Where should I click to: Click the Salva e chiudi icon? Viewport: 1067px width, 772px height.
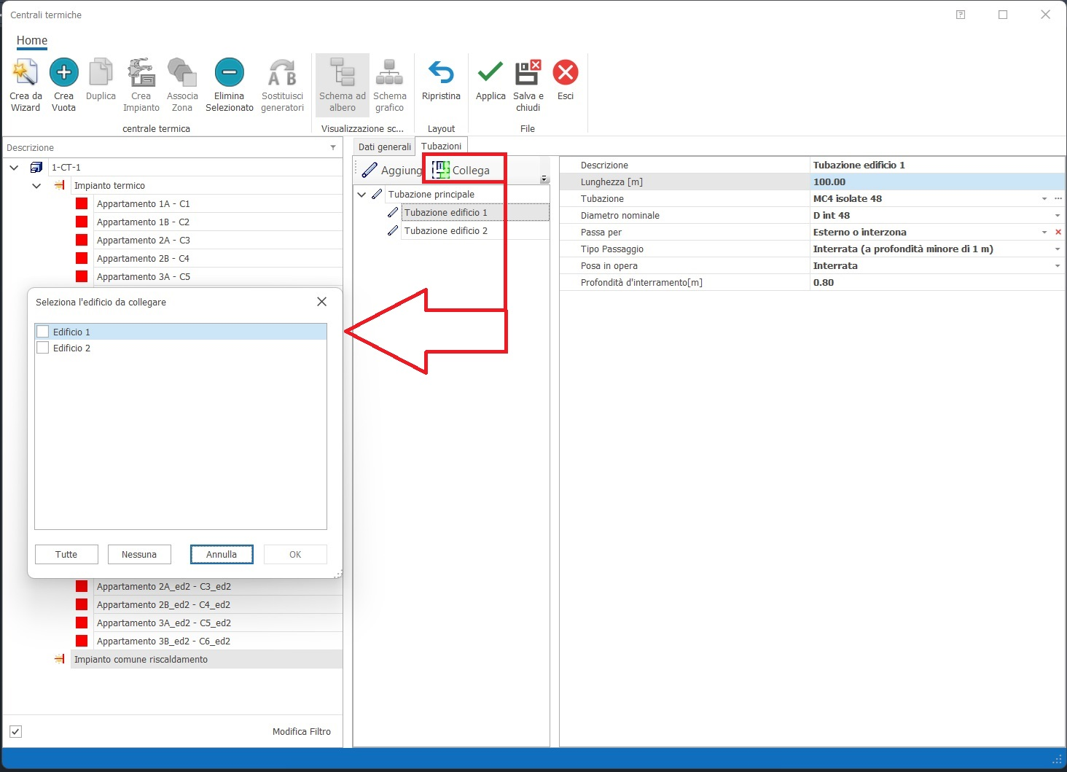point(528,73)
